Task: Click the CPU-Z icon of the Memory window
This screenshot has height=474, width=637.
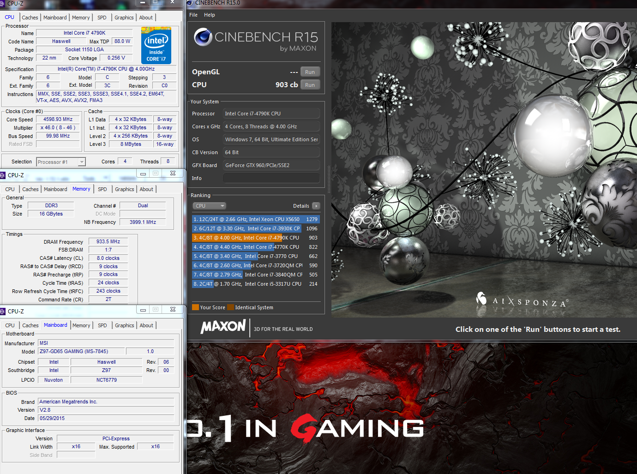Action: coord(3,175)
